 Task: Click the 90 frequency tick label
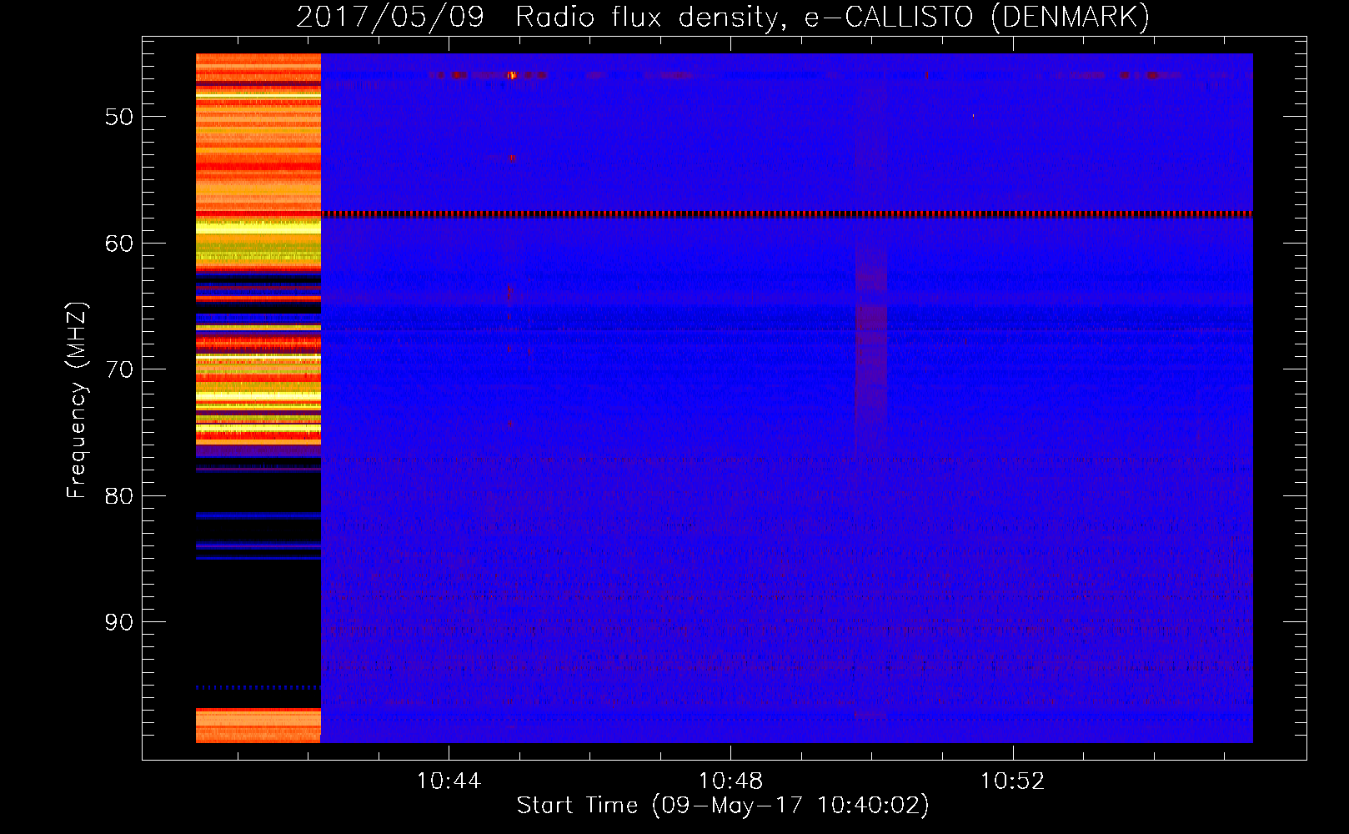(x=119, y=622)
